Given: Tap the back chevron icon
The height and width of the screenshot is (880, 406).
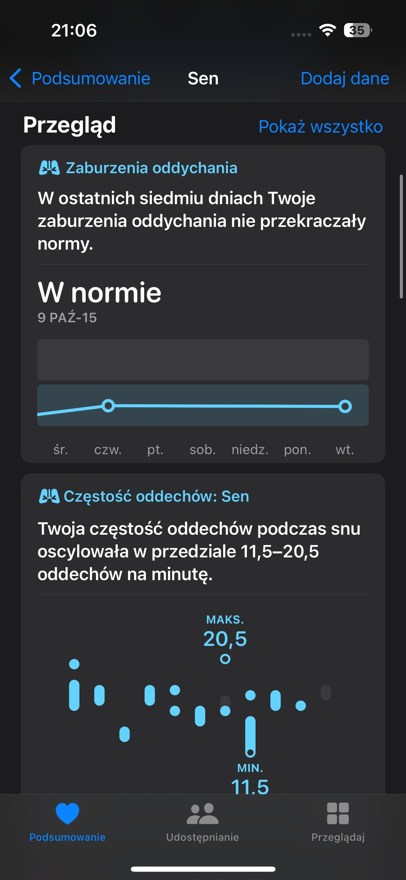Looking at the screenshot, I should point(15,78).
